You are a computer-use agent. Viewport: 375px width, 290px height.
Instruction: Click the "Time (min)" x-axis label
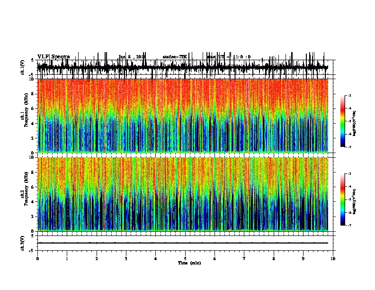point(189,263)
